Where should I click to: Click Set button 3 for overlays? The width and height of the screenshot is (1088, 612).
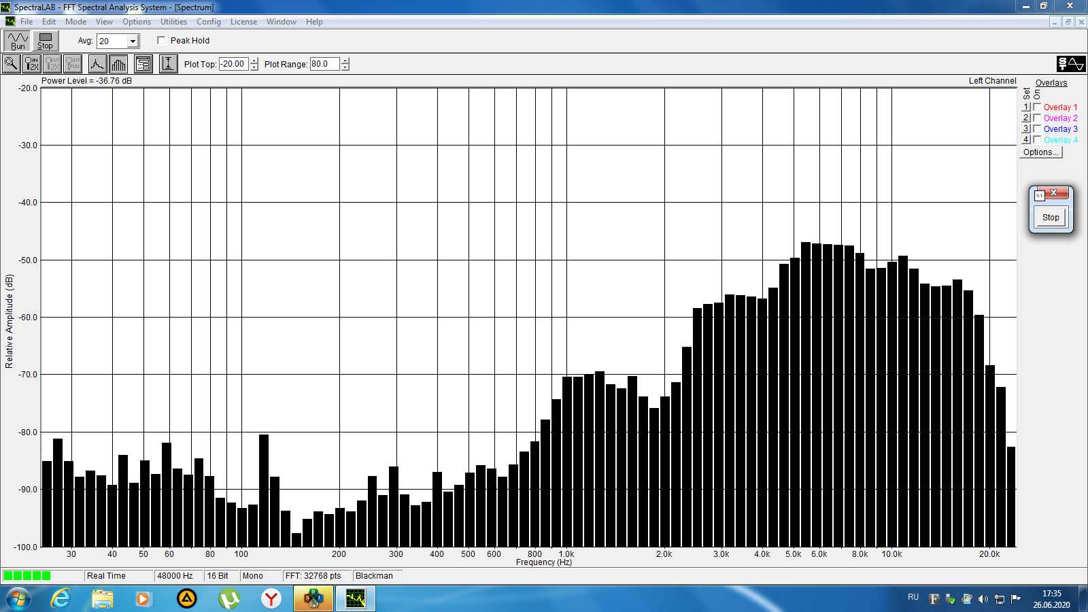(x=1026, y=129)
